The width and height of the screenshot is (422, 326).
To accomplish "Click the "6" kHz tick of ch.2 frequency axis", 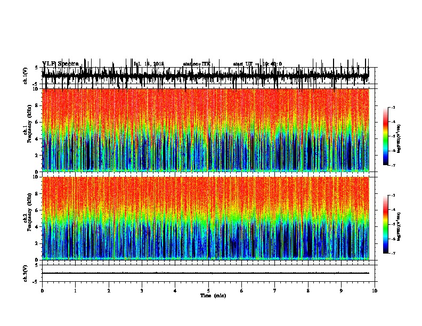I will pyautogui.click(x=37, y=210).
